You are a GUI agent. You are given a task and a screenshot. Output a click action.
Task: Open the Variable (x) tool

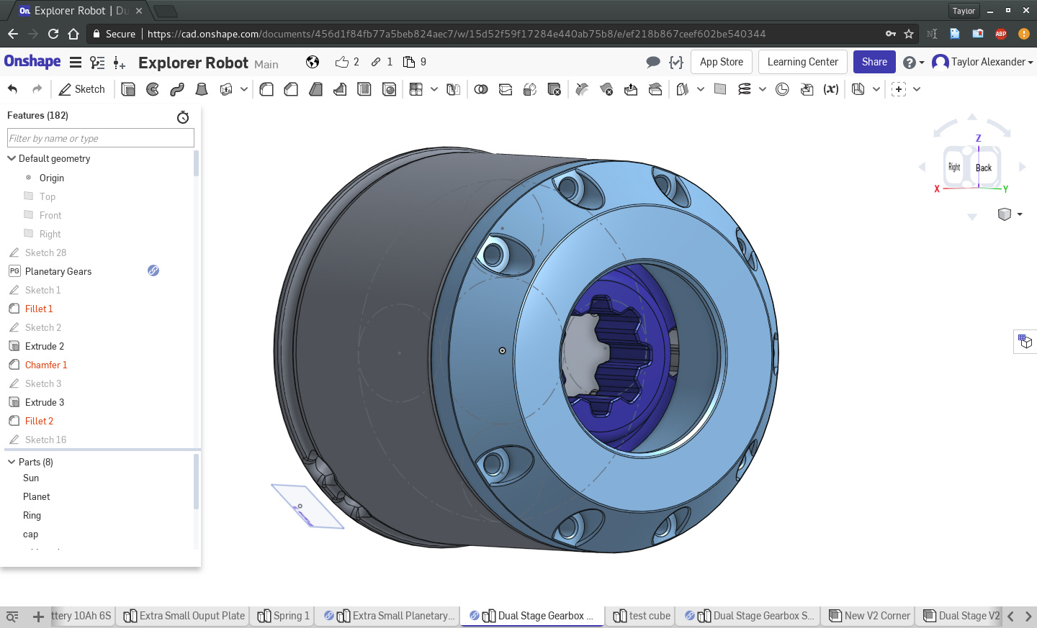click(831, 89)
